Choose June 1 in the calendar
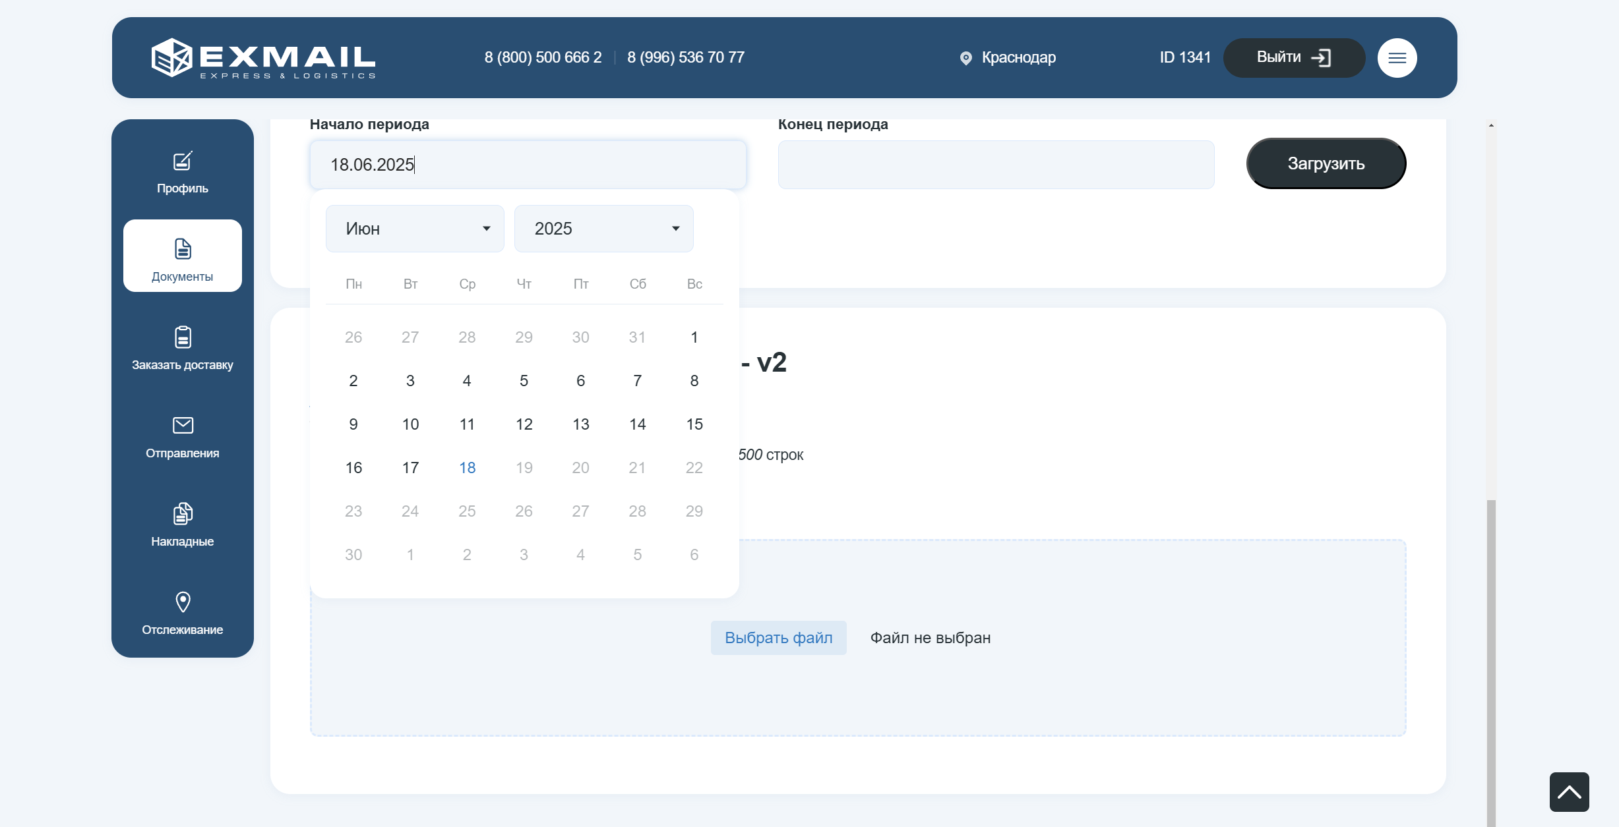Screen dimensions: 1619x827 (x=694, y=337)
